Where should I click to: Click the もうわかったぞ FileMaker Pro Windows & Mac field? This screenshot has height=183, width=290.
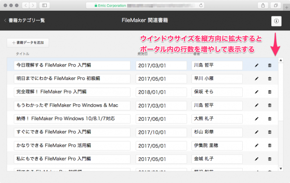(72, 105)
